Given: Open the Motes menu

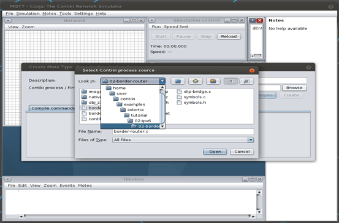Looking at the screenshot, I should pos(49,14).
